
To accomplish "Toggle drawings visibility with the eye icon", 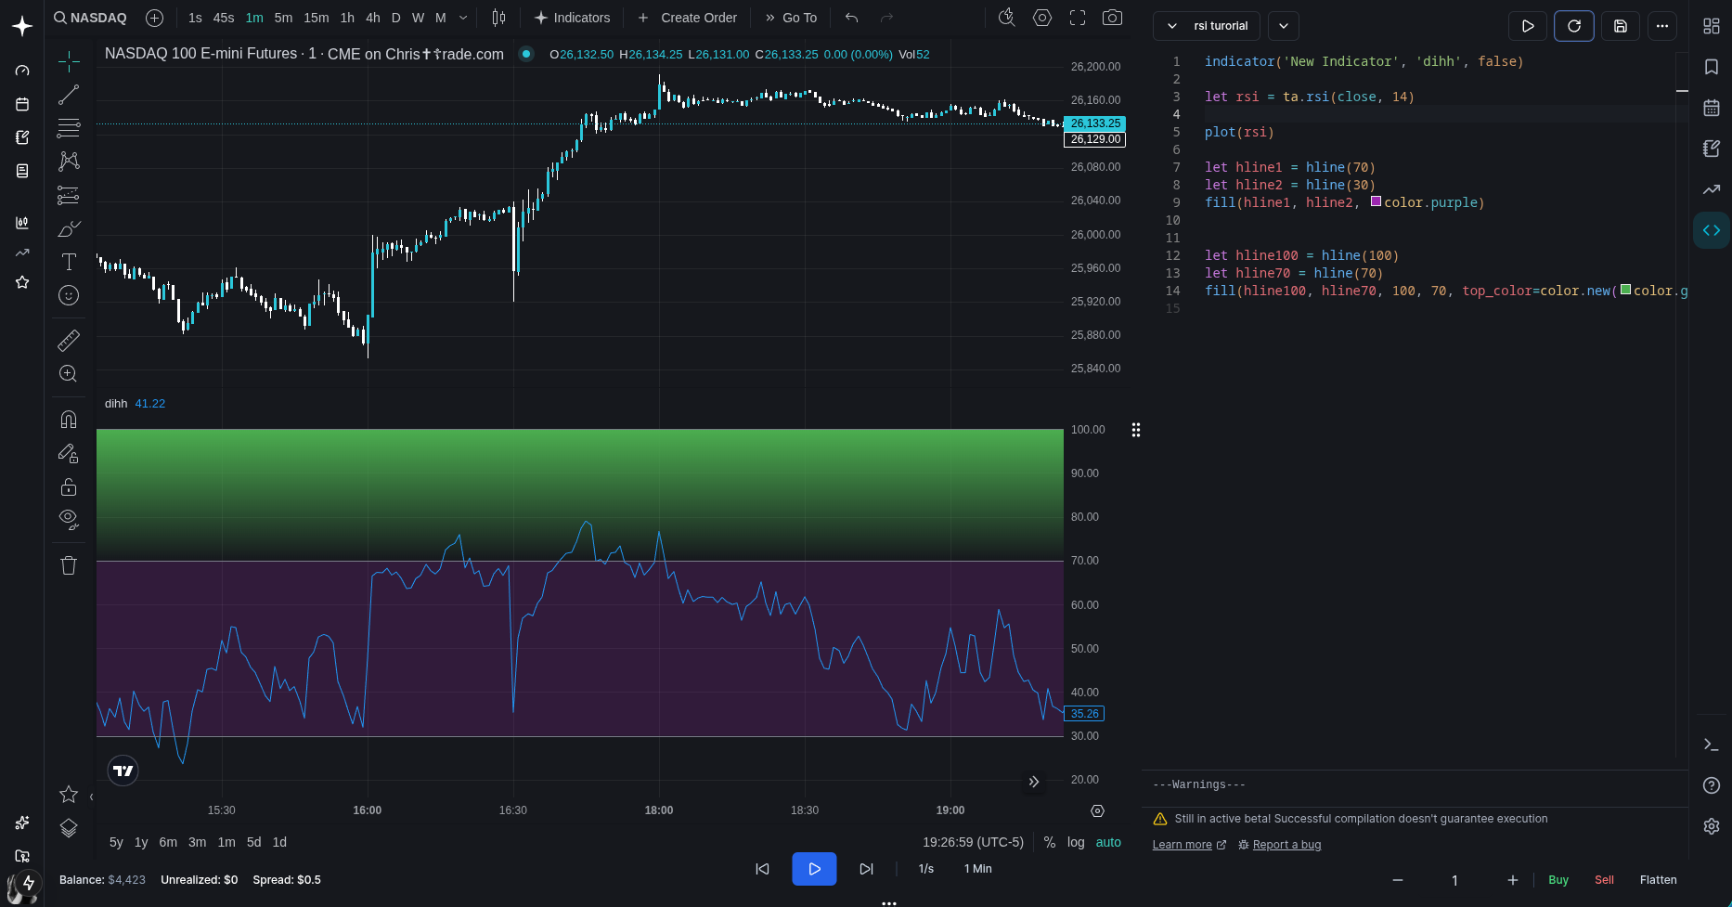I will 69,519.
